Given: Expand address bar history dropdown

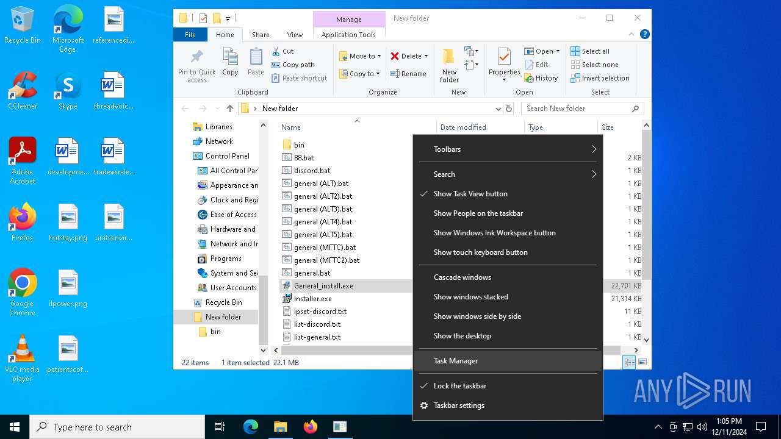Looking at the screenshot, I should (x=498, y=109).
